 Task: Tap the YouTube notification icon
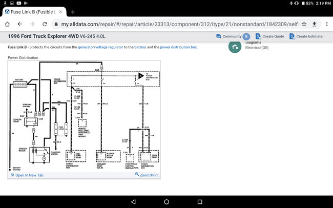[x=19, y=3]
